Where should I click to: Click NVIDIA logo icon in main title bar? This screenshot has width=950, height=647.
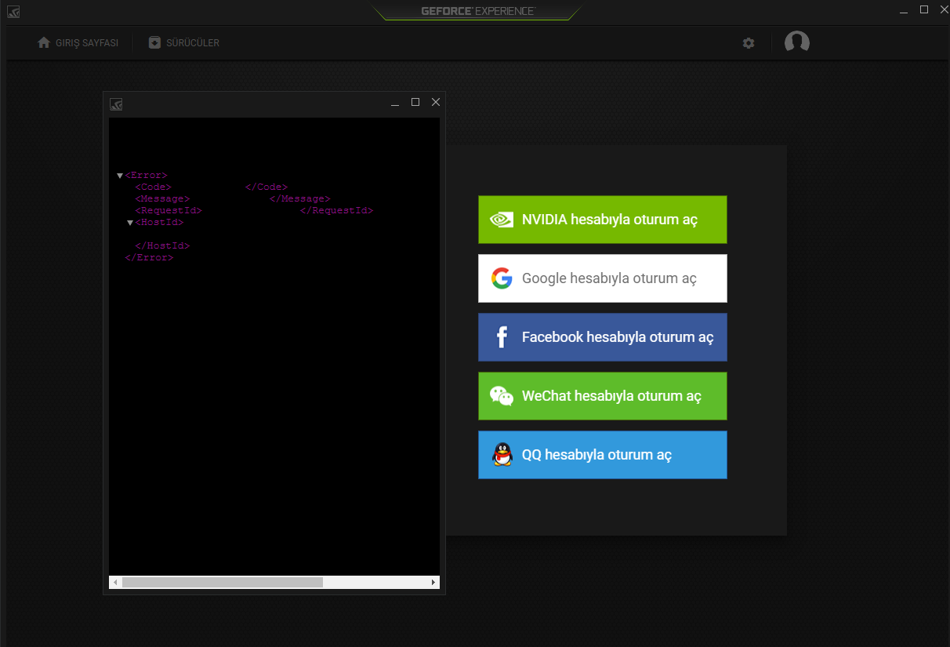[x=13, y=12]
